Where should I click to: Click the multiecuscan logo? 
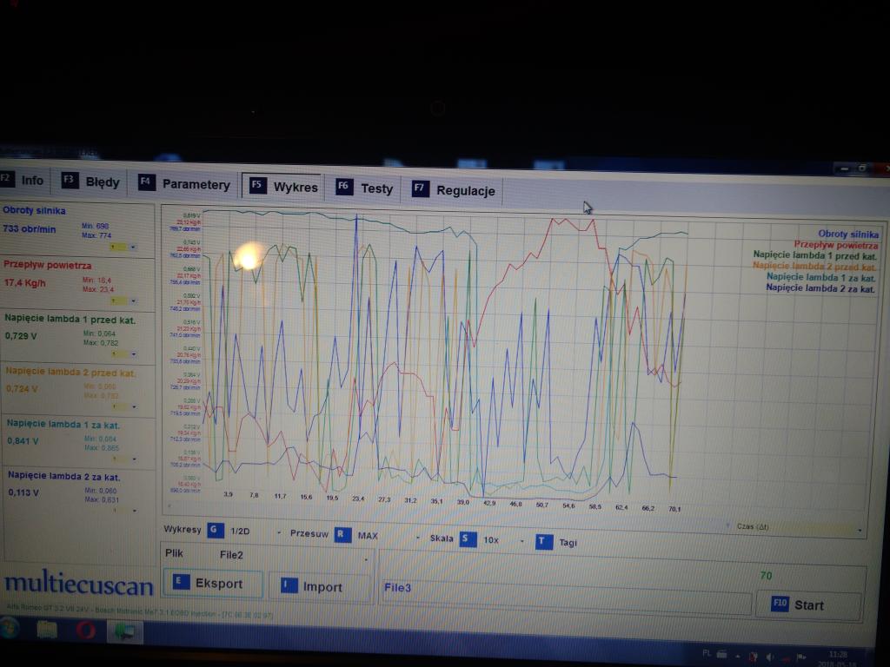79,584
